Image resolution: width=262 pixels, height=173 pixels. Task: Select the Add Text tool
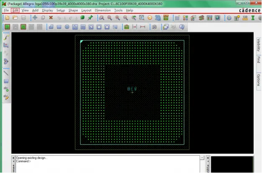point(6,89)
